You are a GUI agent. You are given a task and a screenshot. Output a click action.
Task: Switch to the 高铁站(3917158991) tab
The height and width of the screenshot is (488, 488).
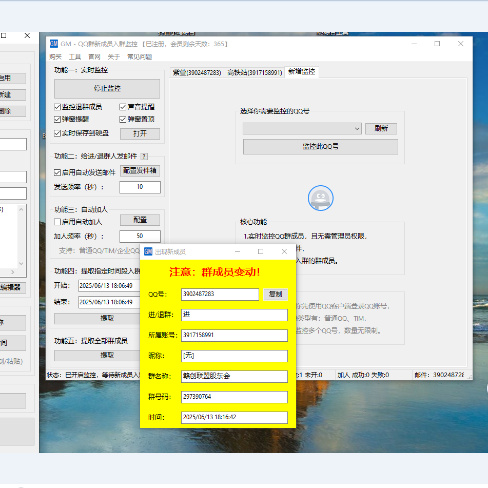pyautogui.click(x=255, y=73)
